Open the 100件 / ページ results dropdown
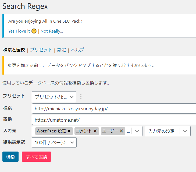Image resolution: width=196 pixels, height=172 pixels. pos(54,142)
